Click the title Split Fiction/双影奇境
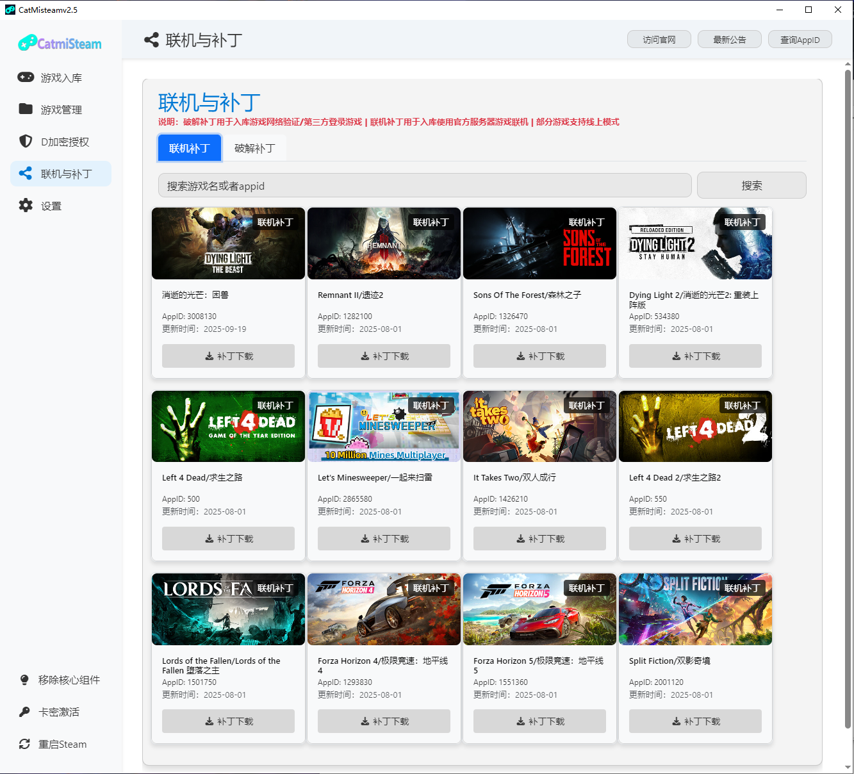Image resolution: width=854 pixels, height=774 pixels. pyautogui.click(x=669, y=661)
